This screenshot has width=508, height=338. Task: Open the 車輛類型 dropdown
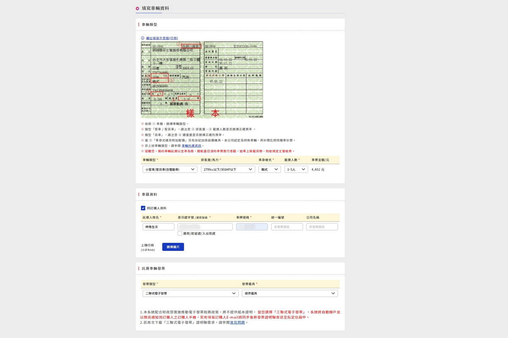tap(170, 169)
